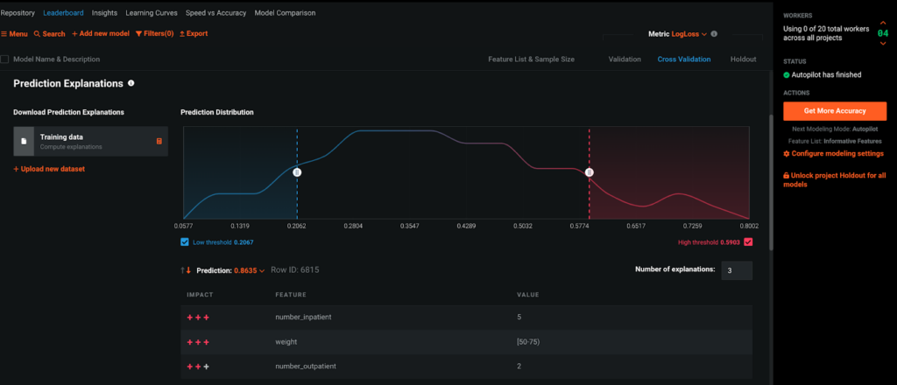Select the number_outpatient feature row
This screenshot has height=385, width=897.
[466, 366]
